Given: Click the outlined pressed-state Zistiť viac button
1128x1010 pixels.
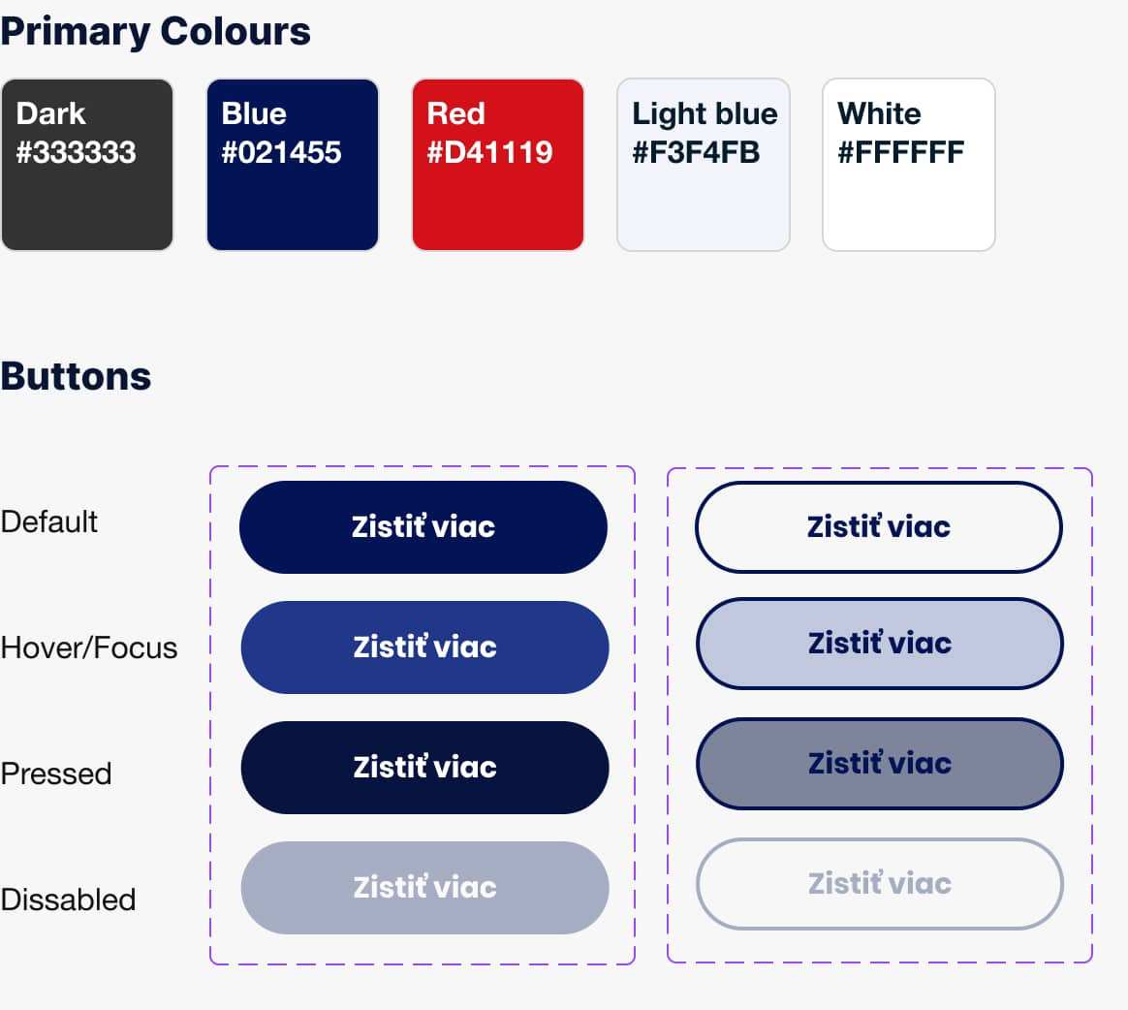Looking at the screenshot, I should 880,764.
